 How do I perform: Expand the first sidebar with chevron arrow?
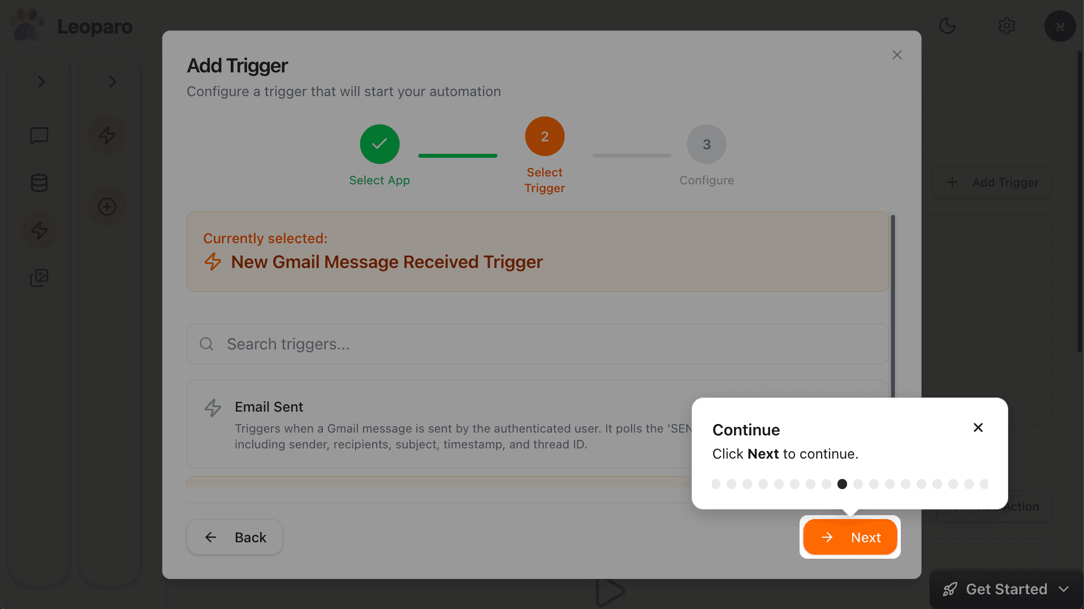point(41,82)
